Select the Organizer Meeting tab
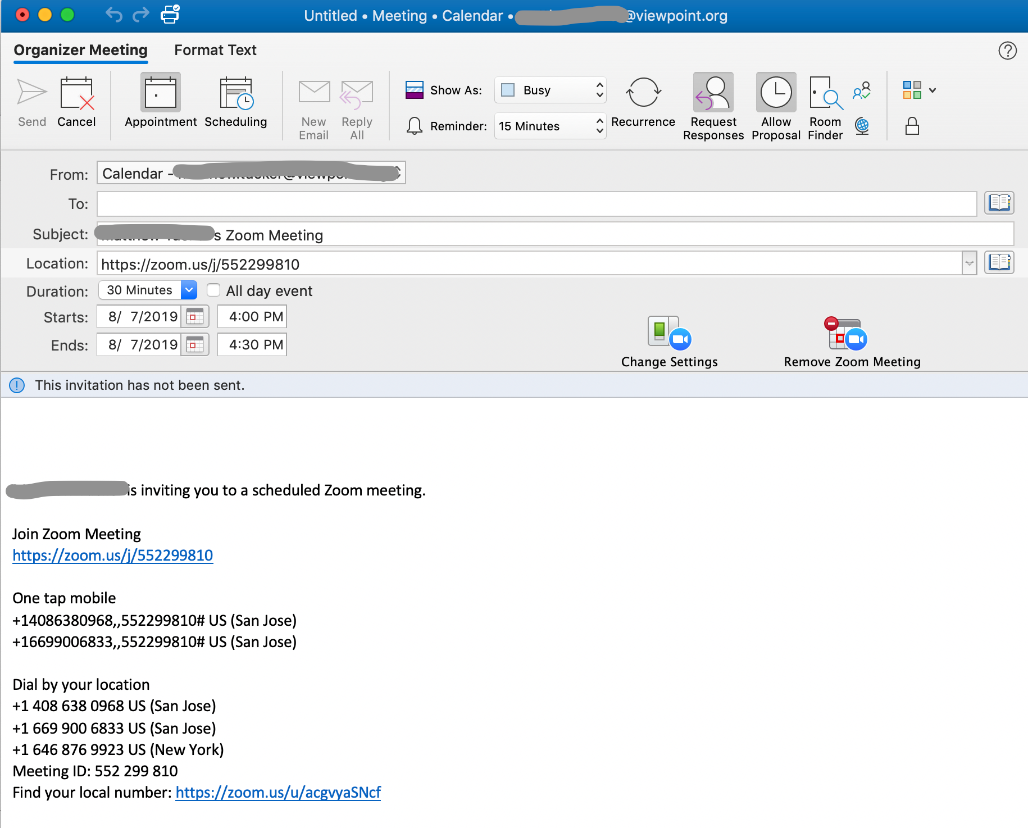1028x828 pixels. click(81, 51)
